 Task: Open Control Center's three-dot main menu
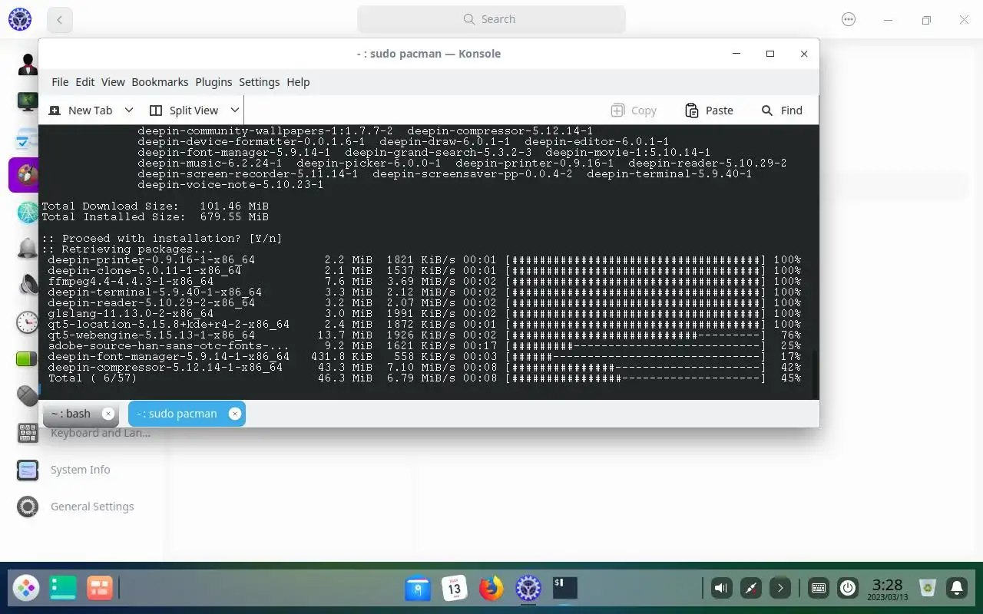tap(849, 20)
